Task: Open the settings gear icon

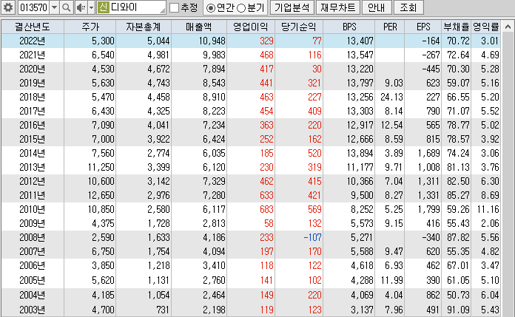Action: coord(7,7)
